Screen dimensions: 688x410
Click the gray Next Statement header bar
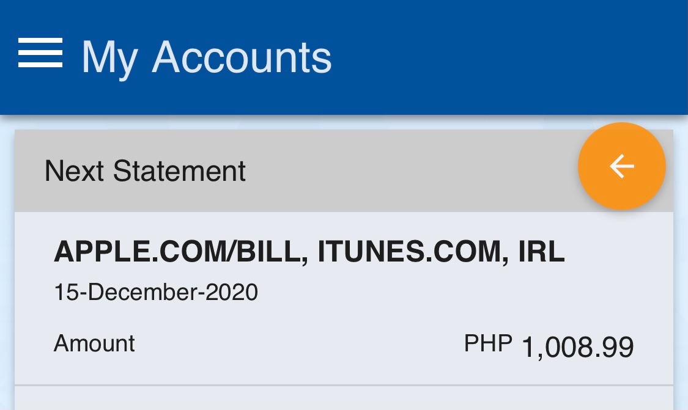pos(367,171)
